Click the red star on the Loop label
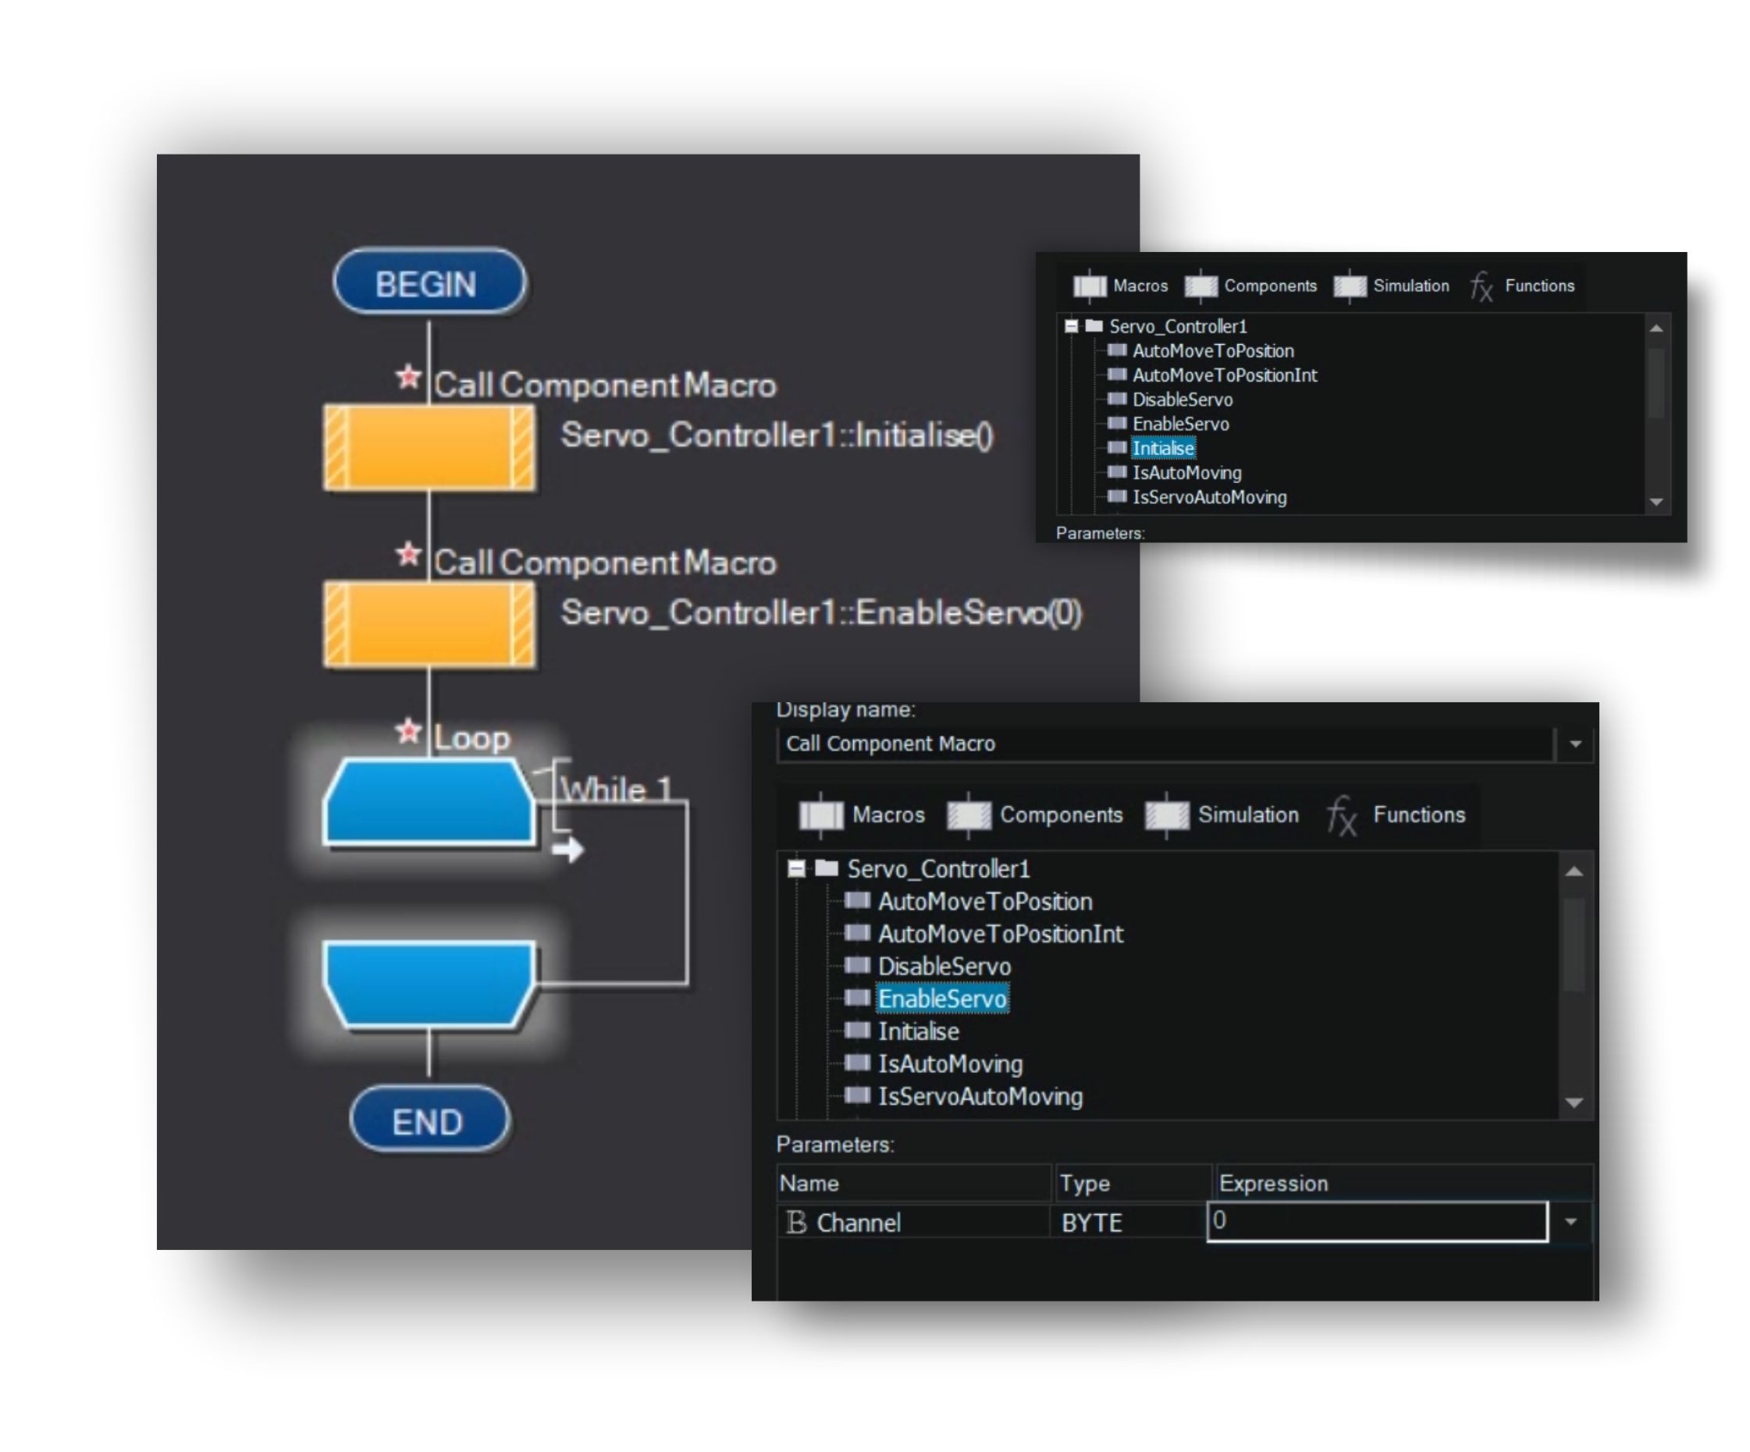This screenshot has width=1750, height=1452. [x=407, y=731]
